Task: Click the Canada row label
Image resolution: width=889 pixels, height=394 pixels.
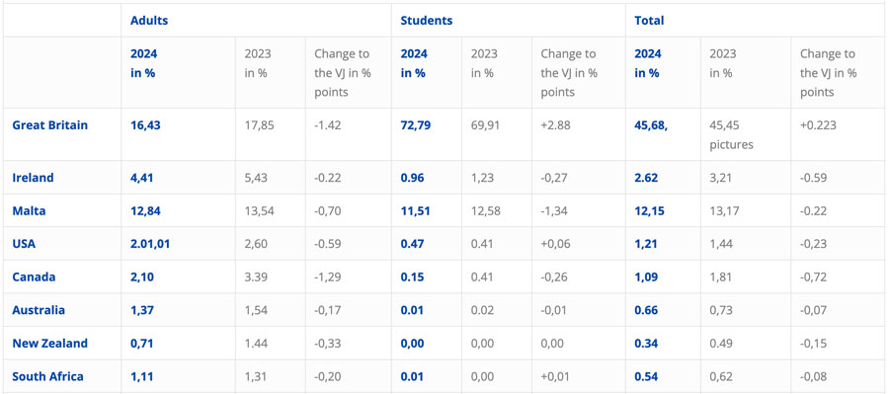Action: [34, 277]
